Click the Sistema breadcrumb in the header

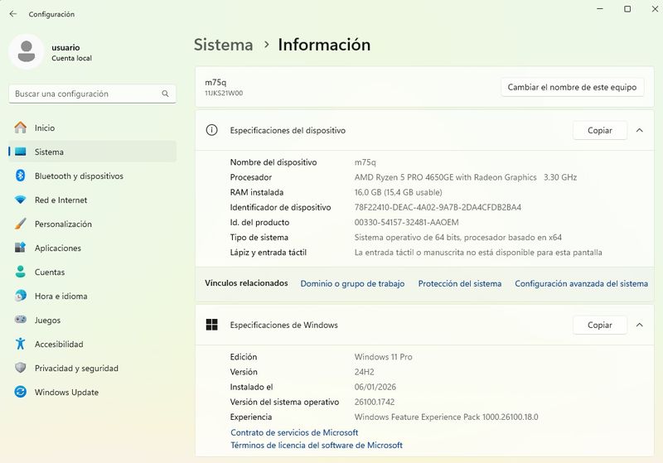223,45
